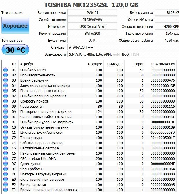Image resolution: width=179 pixels, height=194 pixels.
Task: Click the status orb of attribute F0
Action: pos(6,190)
